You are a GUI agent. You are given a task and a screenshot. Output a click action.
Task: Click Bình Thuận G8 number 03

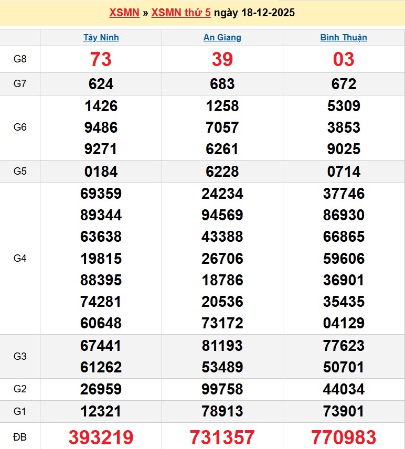[344, 59]
